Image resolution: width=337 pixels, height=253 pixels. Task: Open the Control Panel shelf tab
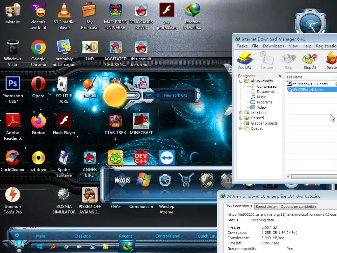[x=168, y=236]
